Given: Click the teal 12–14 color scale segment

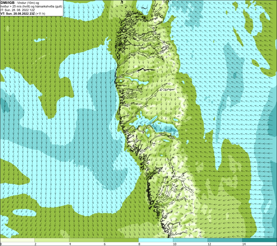Looking at the screenshot, I should (225, 240).
